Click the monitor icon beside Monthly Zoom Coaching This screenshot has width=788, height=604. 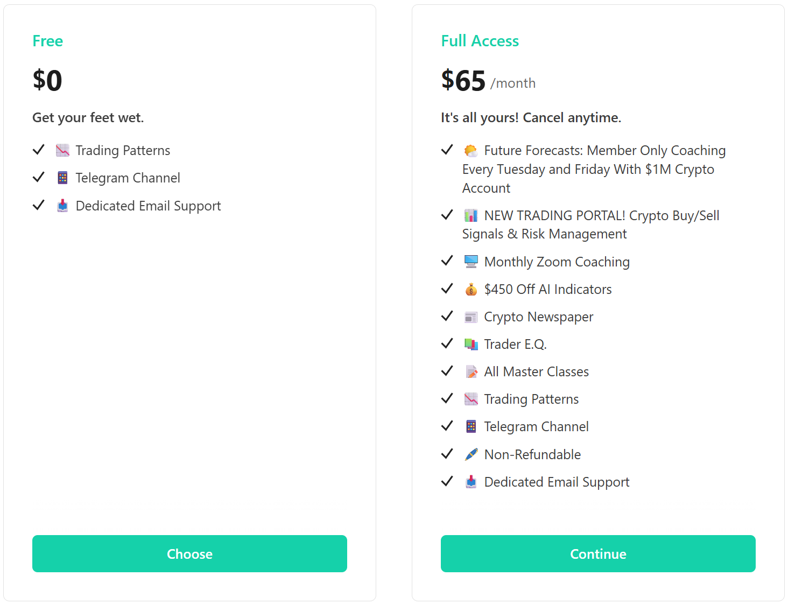tap(471, 262)
